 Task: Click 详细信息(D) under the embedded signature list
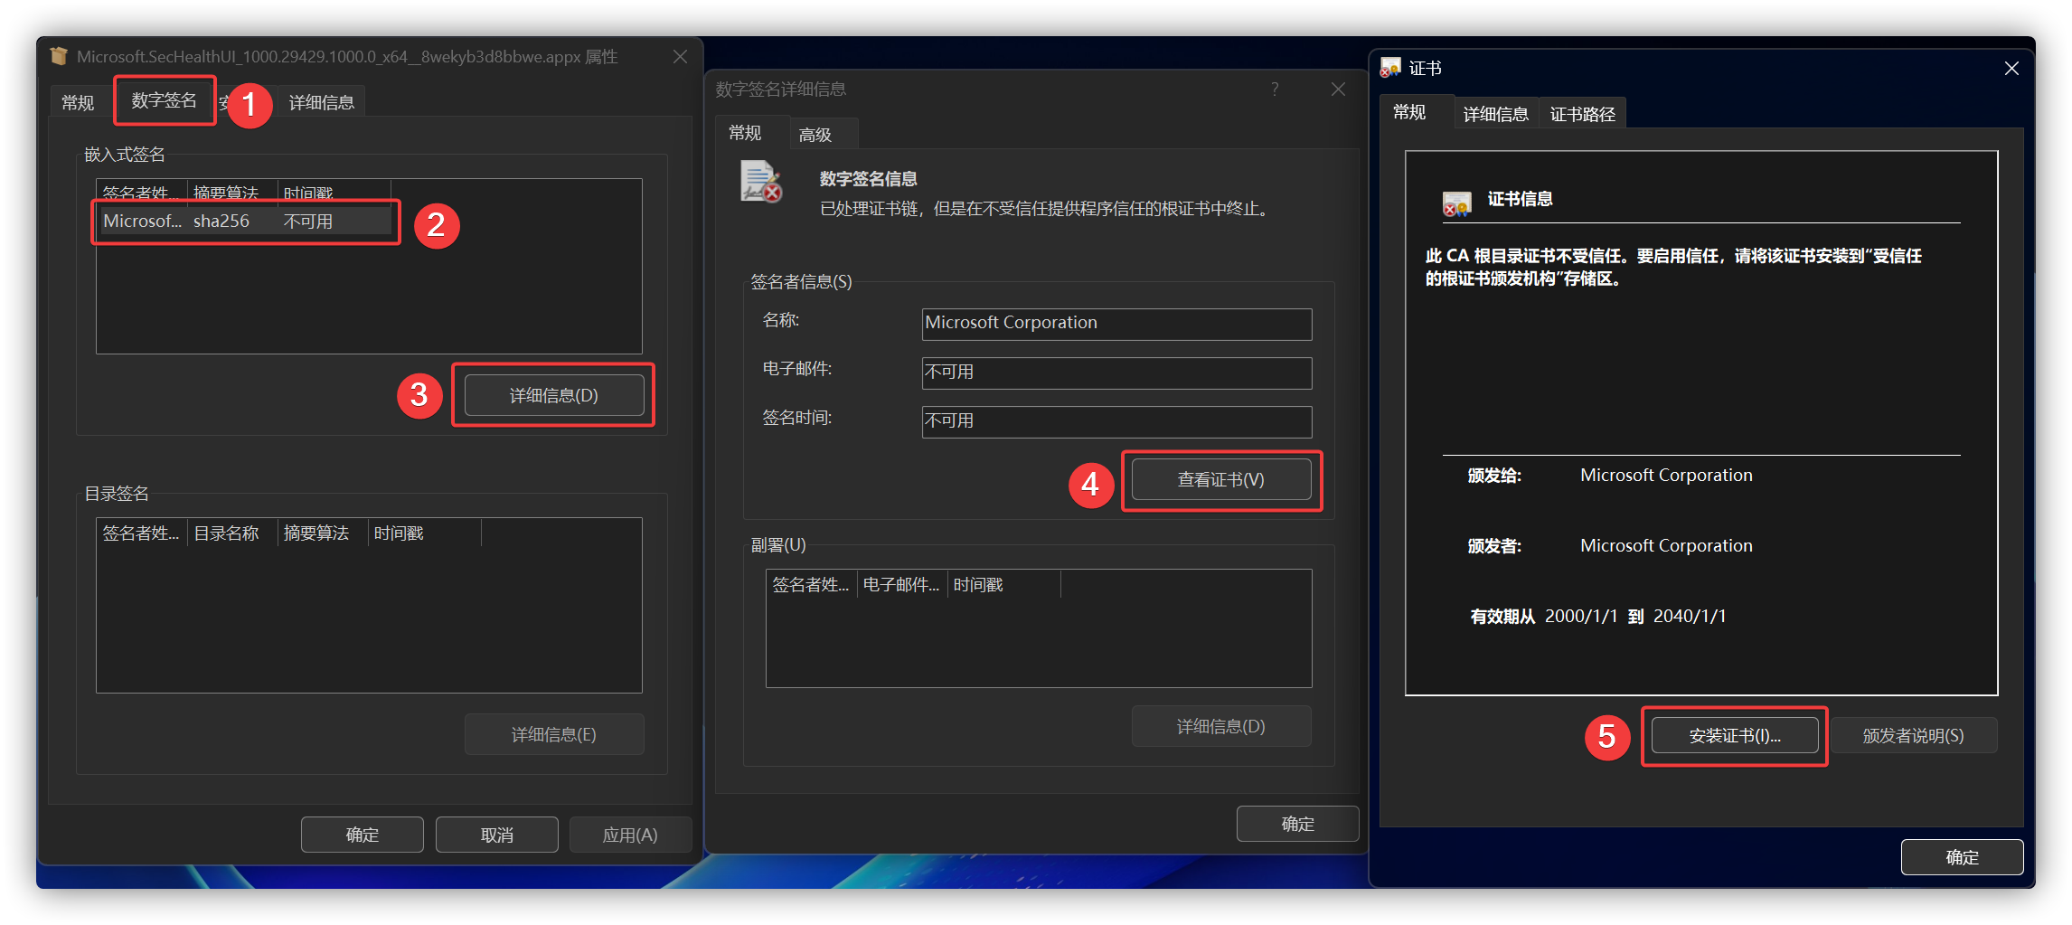pyautogui.click(x=553, y=394)
